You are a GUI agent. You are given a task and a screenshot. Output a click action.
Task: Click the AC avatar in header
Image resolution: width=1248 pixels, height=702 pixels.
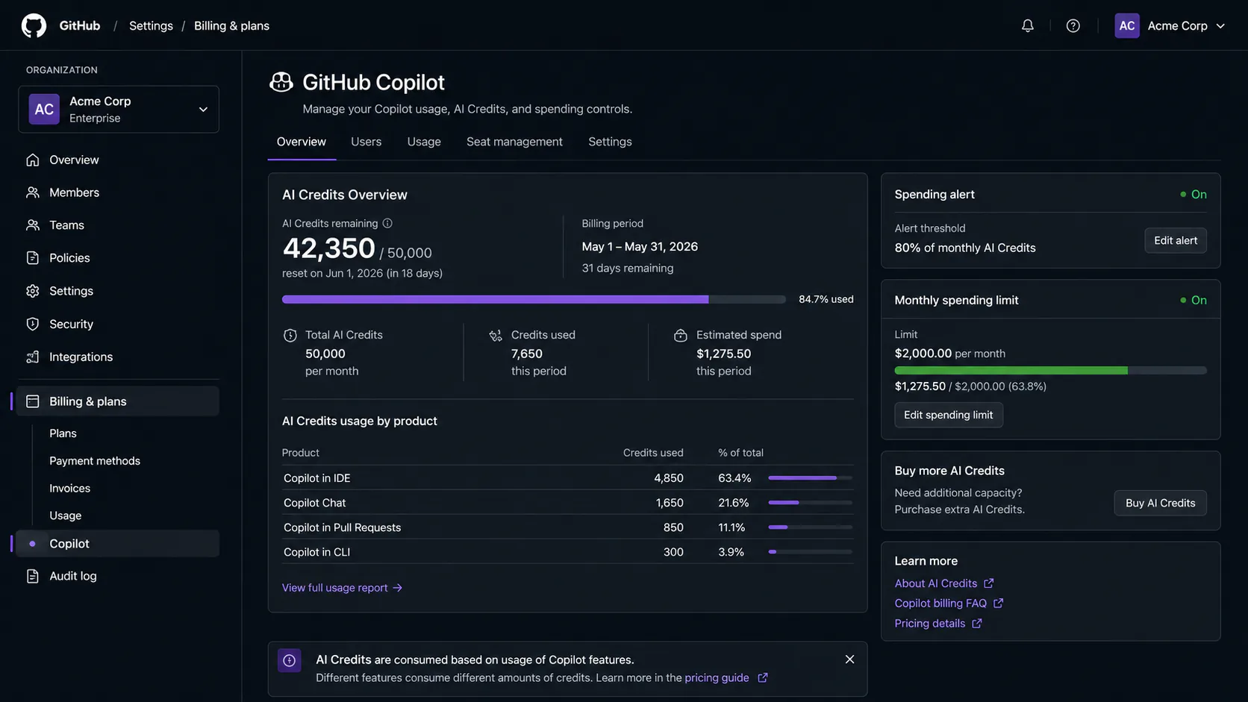pyautogui.click(x=1126, y=25)
